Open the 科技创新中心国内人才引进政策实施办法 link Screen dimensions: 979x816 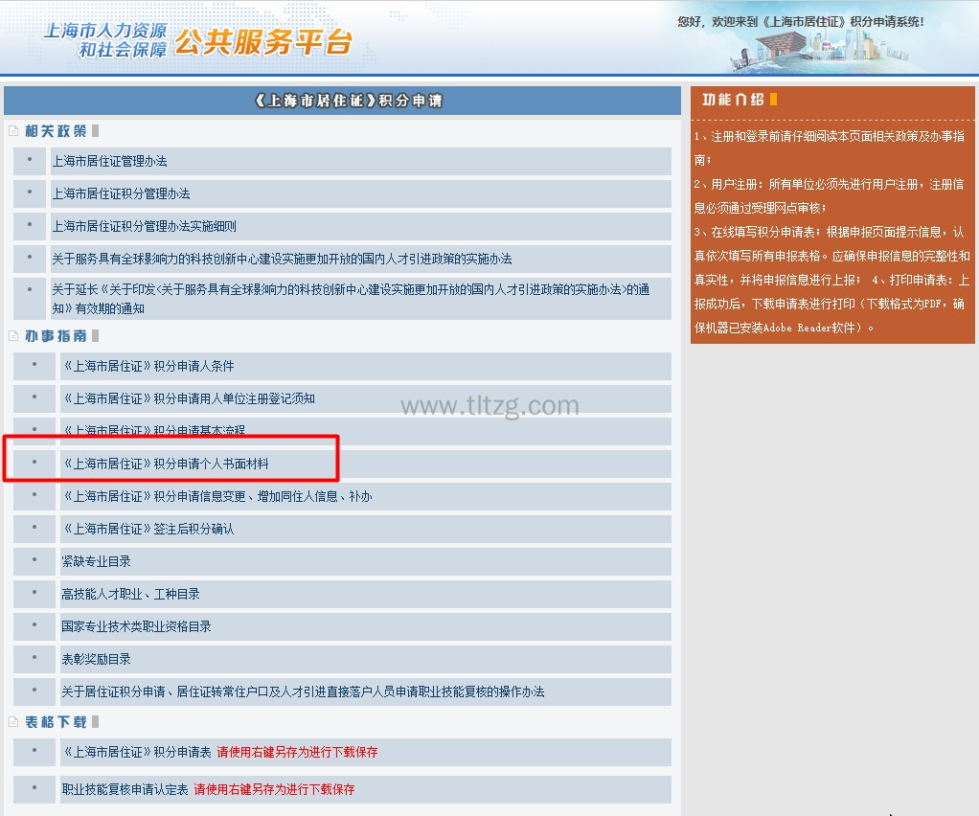[x=282, y=259]
